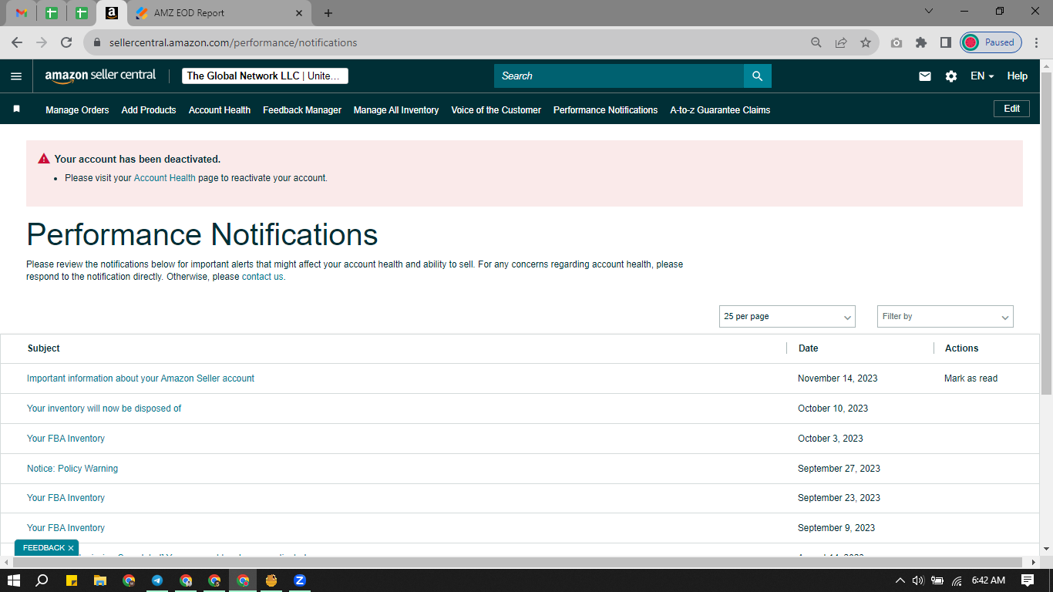Click the zoom magnifier icon in address bar
Image resolution: width=1053 pixels, height=592 pixels.
click(x=816, y=42)
